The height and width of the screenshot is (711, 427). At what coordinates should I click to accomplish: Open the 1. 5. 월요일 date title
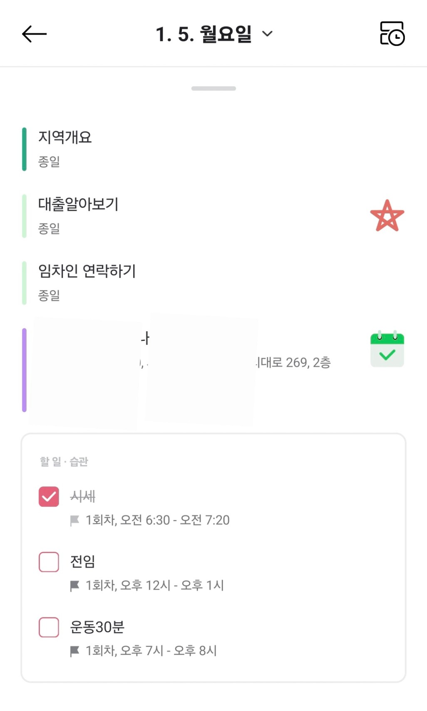point(204,34)
